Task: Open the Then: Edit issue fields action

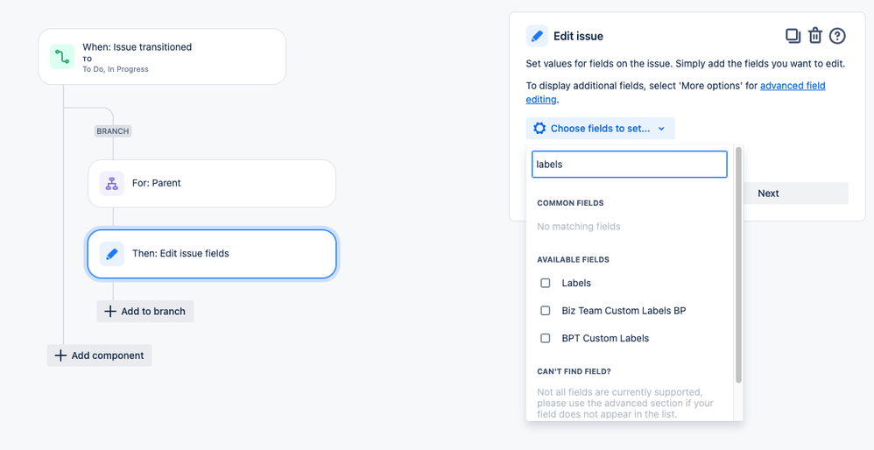Action: pyautogui.click(x=212, y=254)
